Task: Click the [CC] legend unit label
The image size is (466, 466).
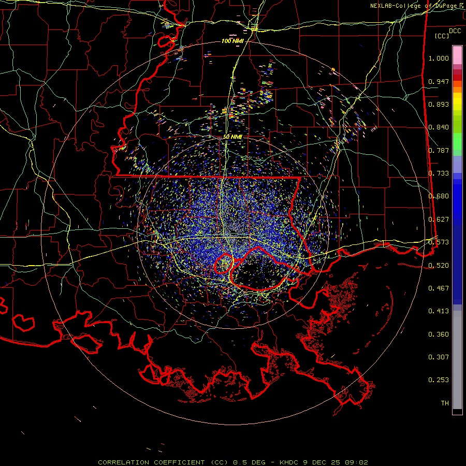Action: point(442,36)
